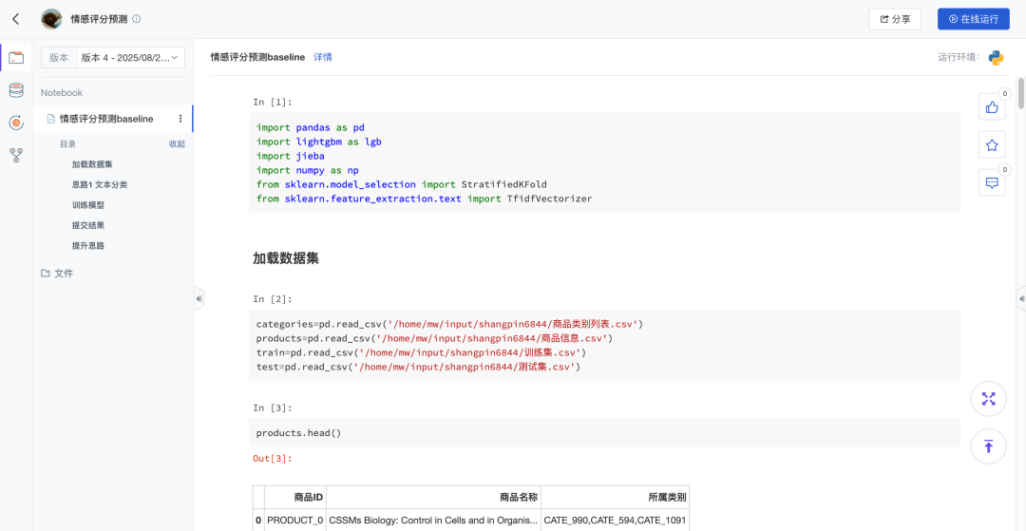Viewport: 1026px width, 531px height.
Task: Open the 详情 details link
Action: (323, 57)
